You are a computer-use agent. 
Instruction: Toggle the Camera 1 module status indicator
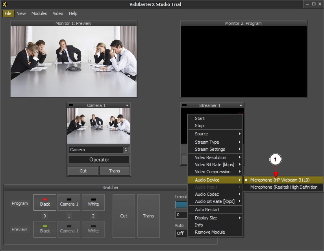71,105
